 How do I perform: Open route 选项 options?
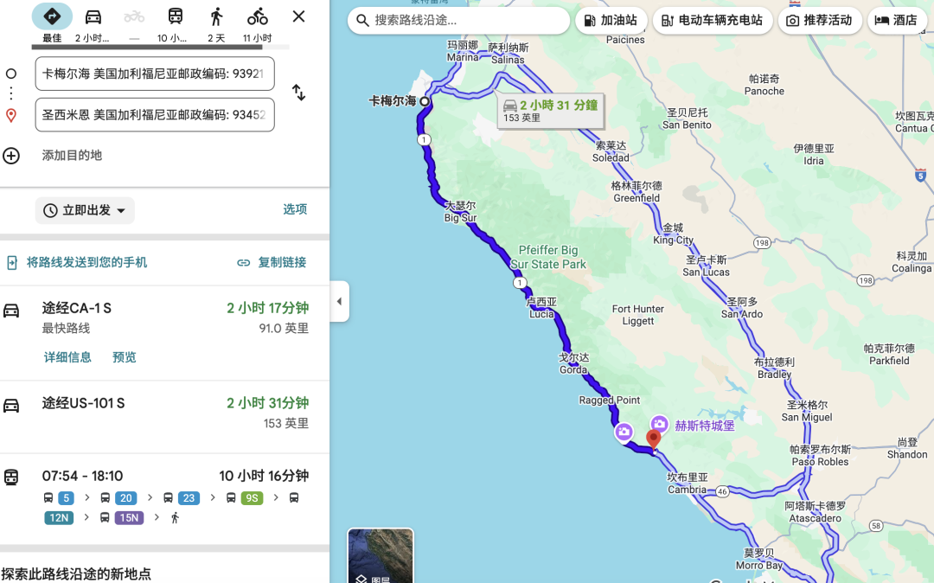pos(295,209)
